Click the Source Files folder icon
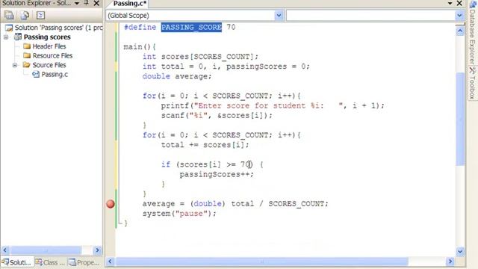This screenshot has width=478, height=269. pyautogui.click(x=27, y=65)
